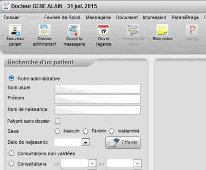The width and height of the screenshot is (206, 170).
Task: Open the agenda calendar icon
Action: pyautogui.click(x=103, y=30)
